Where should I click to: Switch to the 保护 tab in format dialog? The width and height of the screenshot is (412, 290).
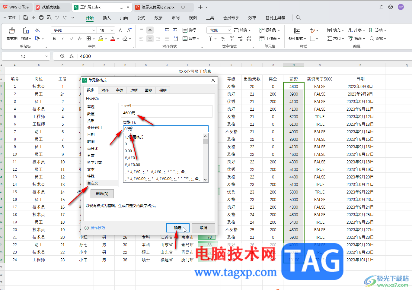coord(163,90)
